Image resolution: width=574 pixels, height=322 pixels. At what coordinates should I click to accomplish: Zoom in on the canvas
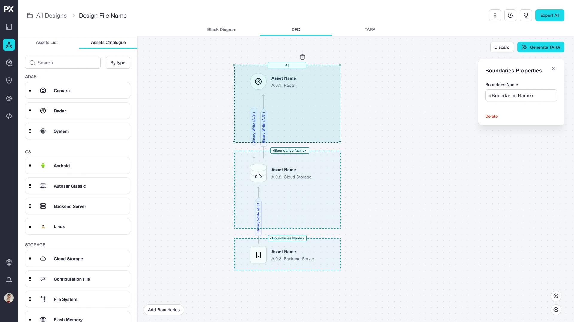pos(556,296)
